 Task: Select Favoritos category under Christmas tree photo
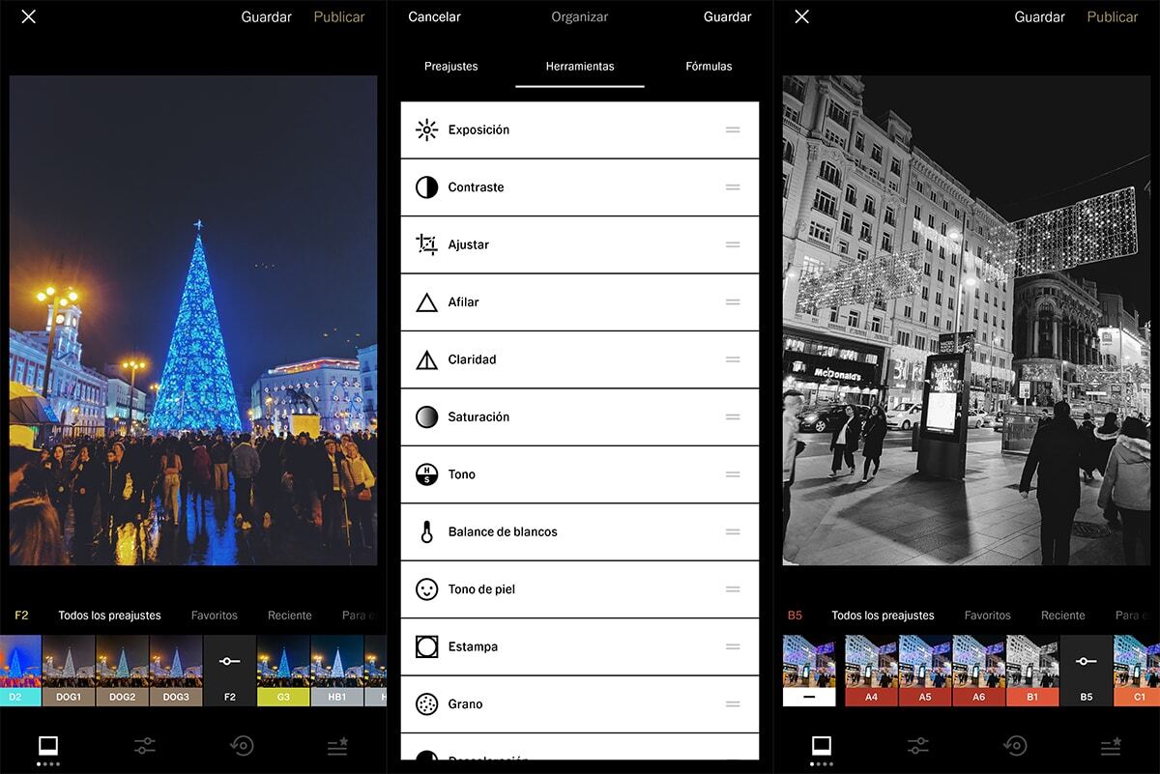point(215,616)
